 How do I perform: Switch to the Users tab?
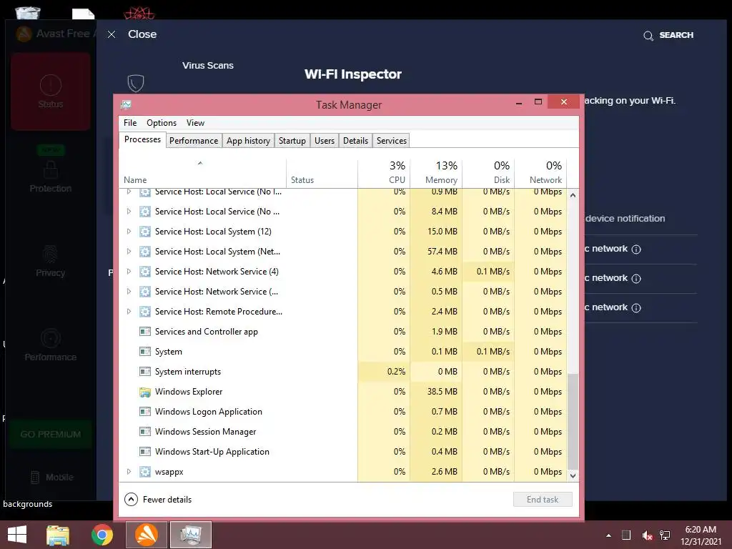coord(325,141)
